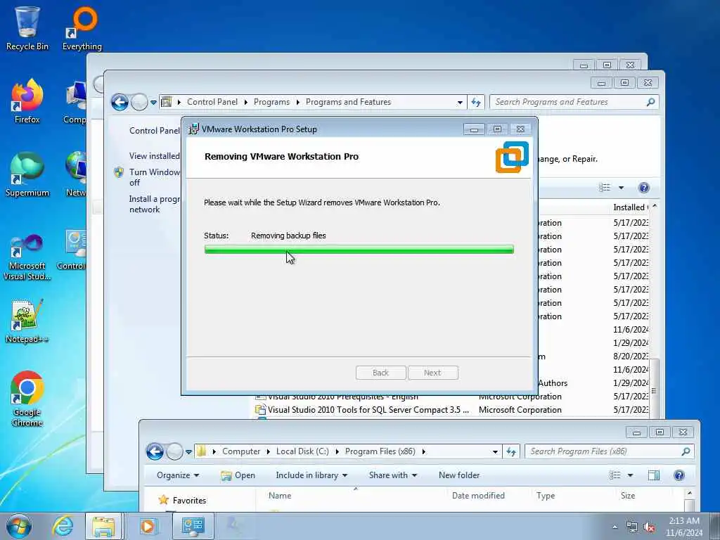Show hidden system tray icons

tap(615, 527)
